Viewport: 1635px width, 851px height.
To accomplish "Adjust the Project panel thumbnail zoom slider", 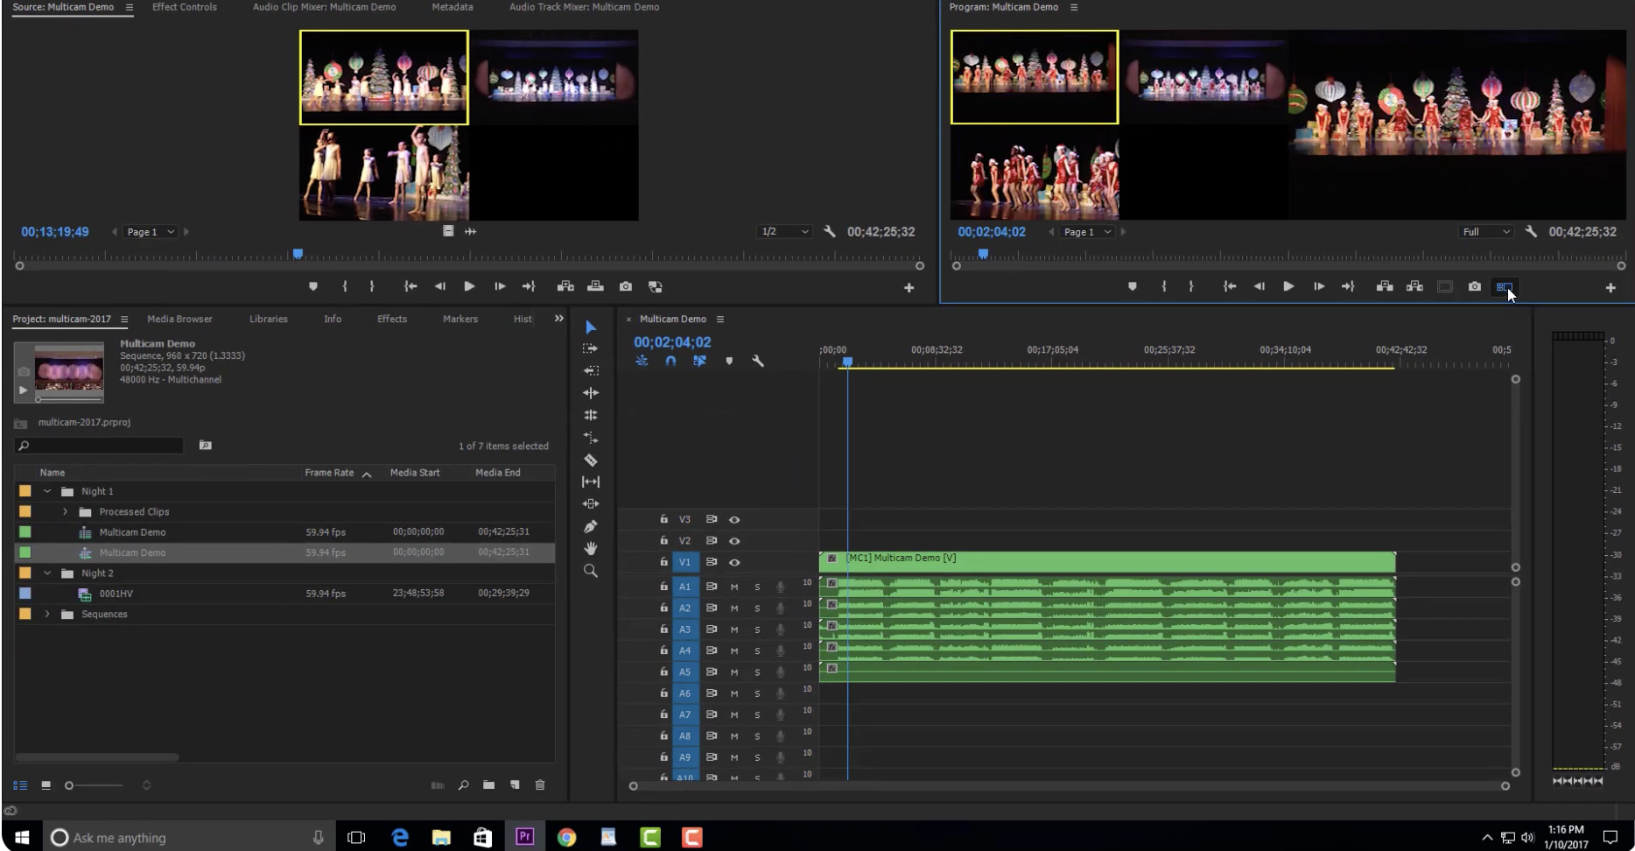I will [70, 785].
